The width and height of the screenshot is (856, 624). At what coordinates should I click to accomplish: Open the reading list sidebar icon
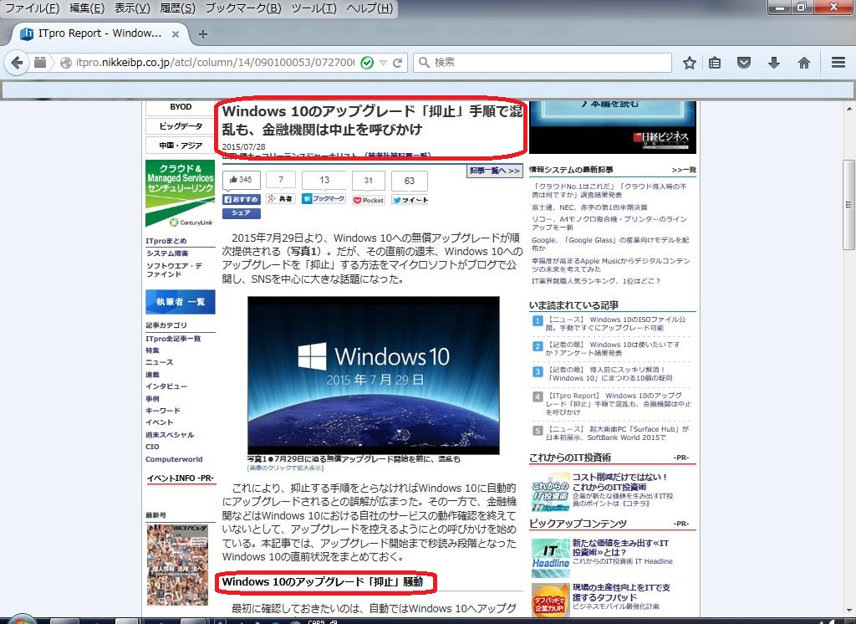click(x=714, y=62)
